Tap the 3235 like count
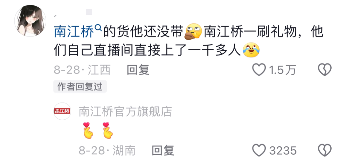347x166 pixels. point(283,151)
